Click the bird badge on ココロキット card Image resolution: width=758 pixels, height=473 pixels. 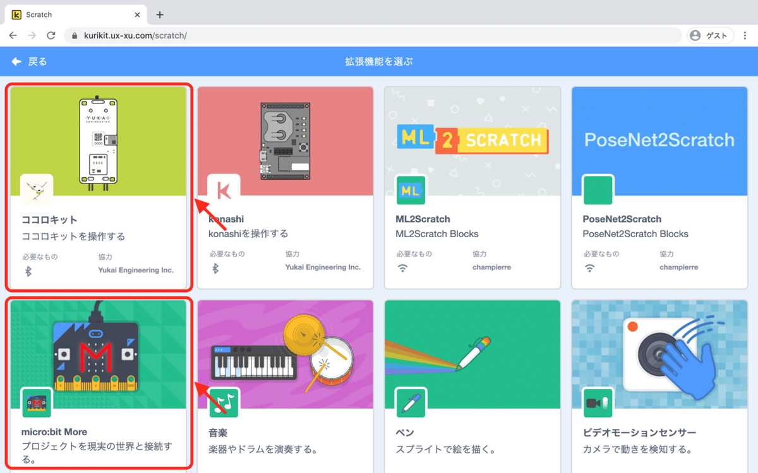(x=36, y=190)
